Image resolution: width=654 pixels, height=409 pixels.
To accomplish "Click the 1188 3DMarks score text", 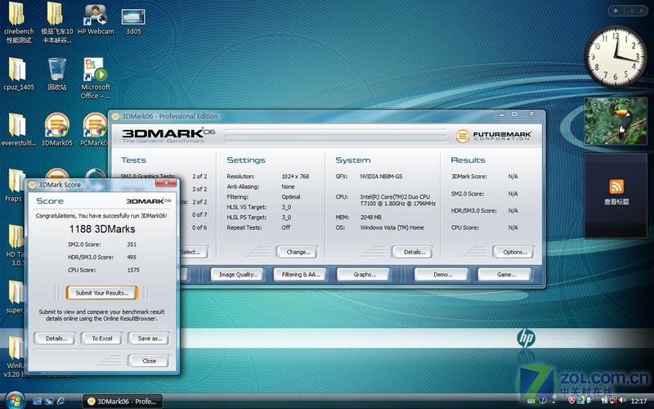I will pos(101,229).
